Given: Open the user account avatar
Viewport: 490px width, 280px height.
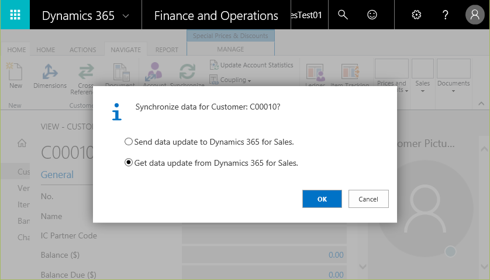Looking at the screenshot, I should coord(475,15).
